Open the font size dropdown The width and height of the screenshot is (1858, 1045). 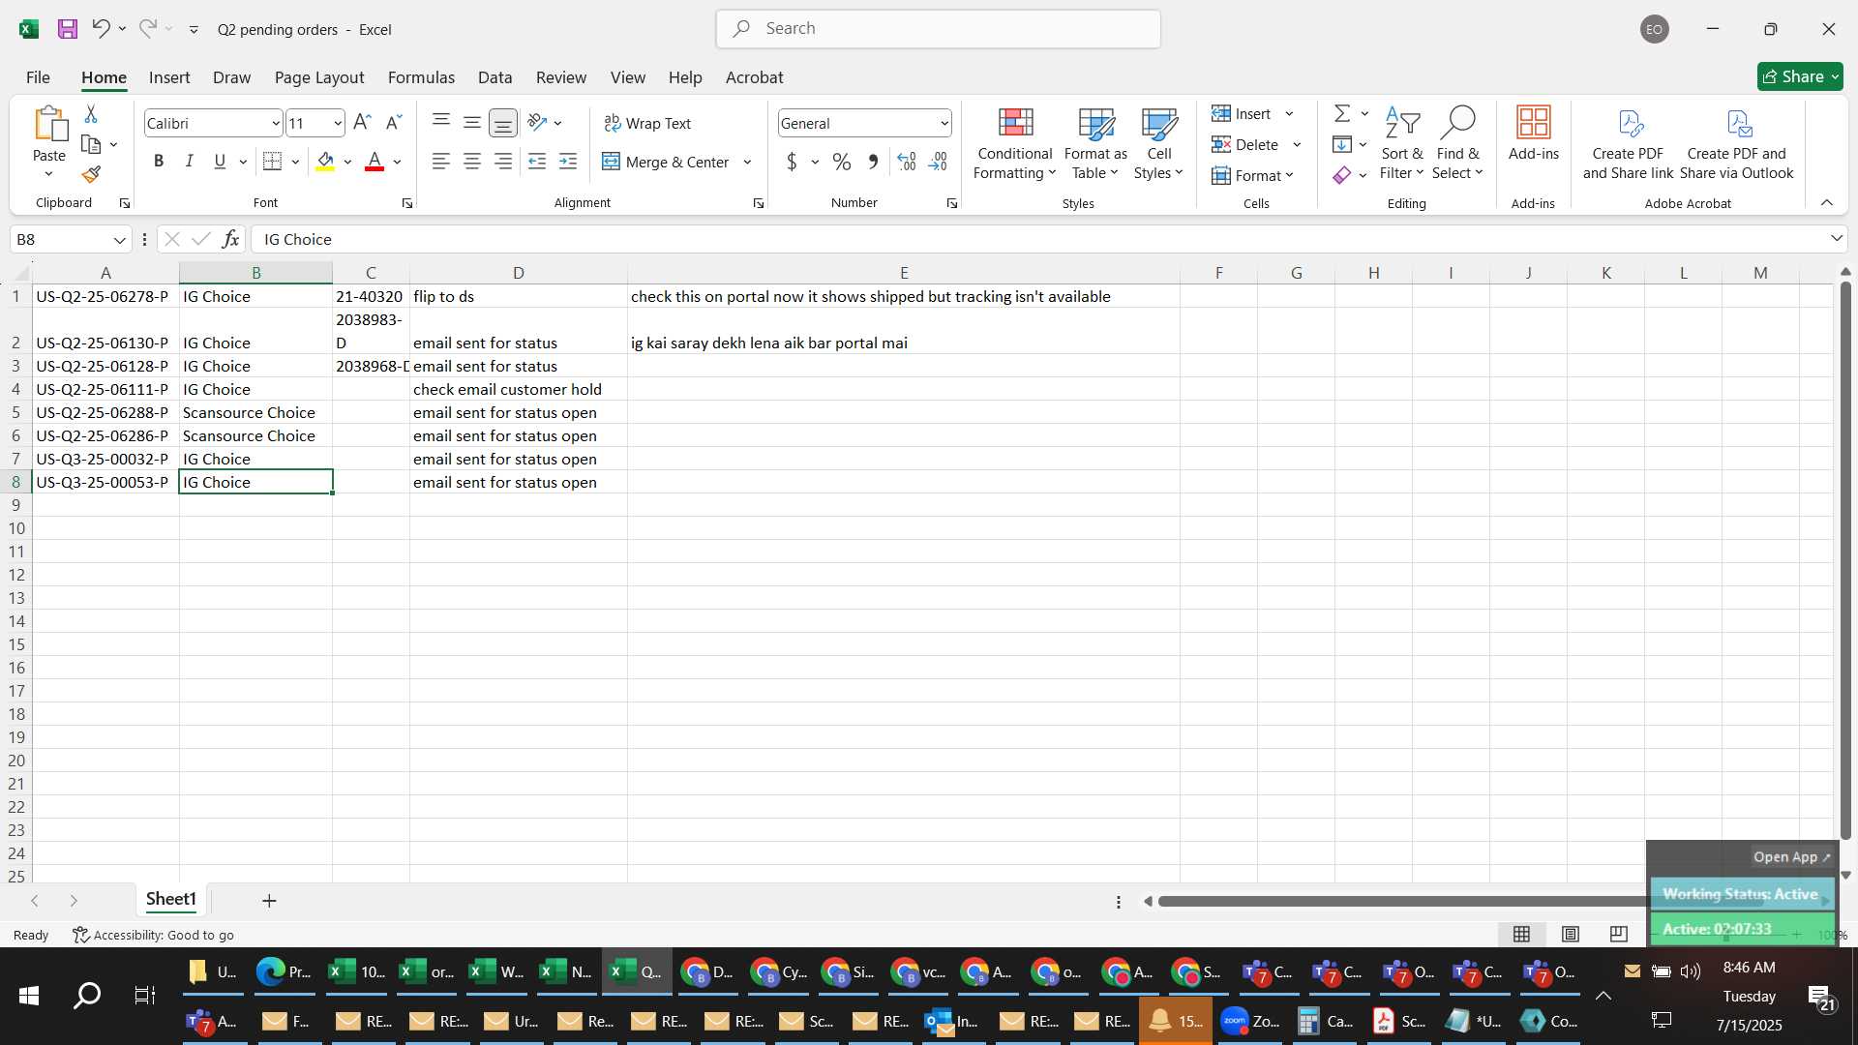337,123
